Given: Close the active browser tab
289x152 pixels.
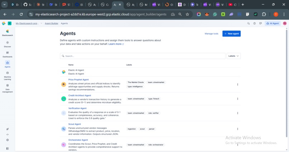Looking at the screenshot, I should [x=120, y=5].
